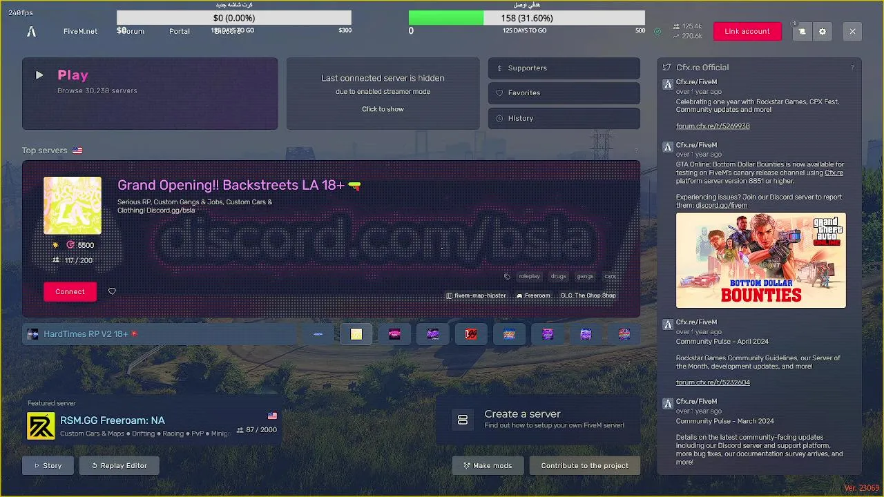Open the History server list
The width and height of the screenshot is (884, 497).
(564, 118)
